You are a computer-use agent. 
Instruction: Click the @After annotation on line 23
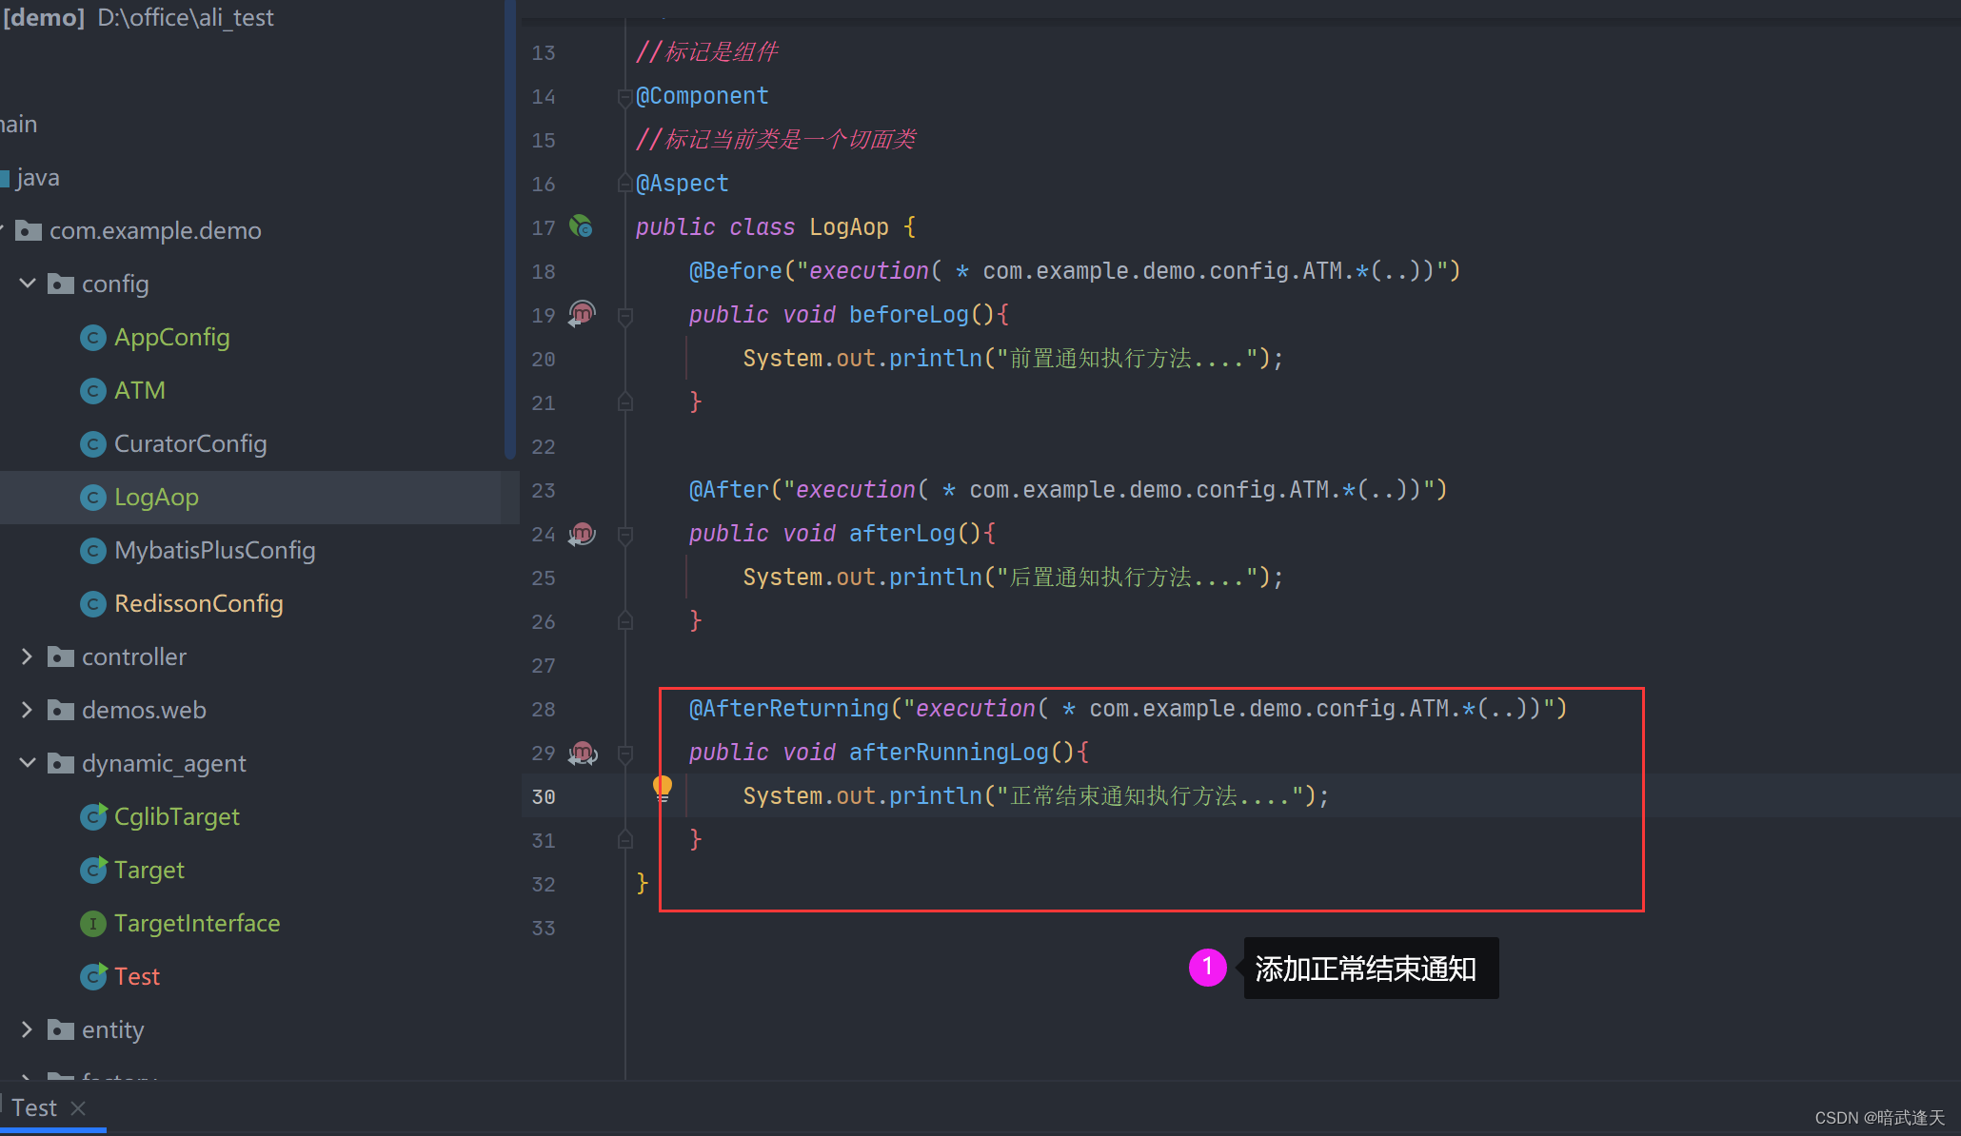728,490
